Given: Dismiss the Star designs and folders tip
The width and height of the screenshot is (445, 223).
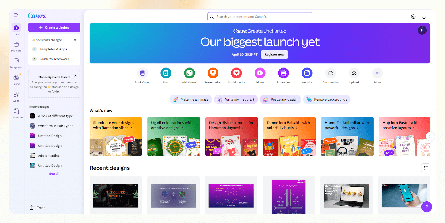Looking at the screenshot, I should (75, 76).
